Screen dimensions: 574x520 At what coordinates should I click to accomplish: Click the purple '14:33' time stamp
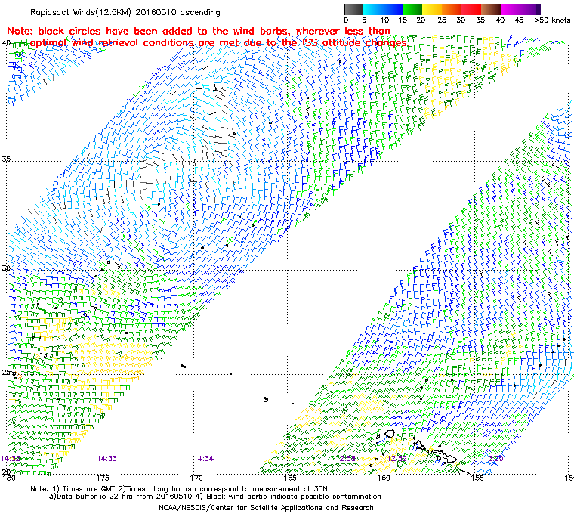pyautogui.click(x=107, y=459)
